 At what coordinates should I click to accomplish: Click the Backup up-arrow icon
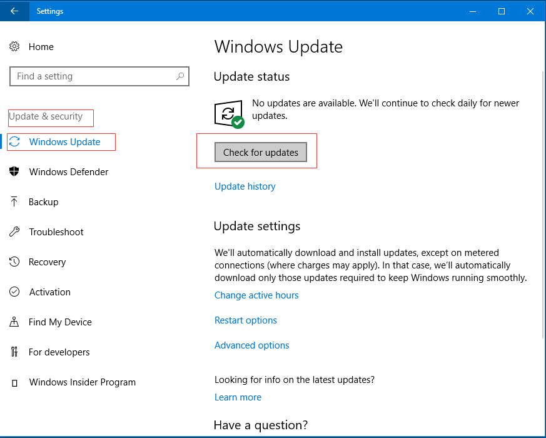click(14, 201)
